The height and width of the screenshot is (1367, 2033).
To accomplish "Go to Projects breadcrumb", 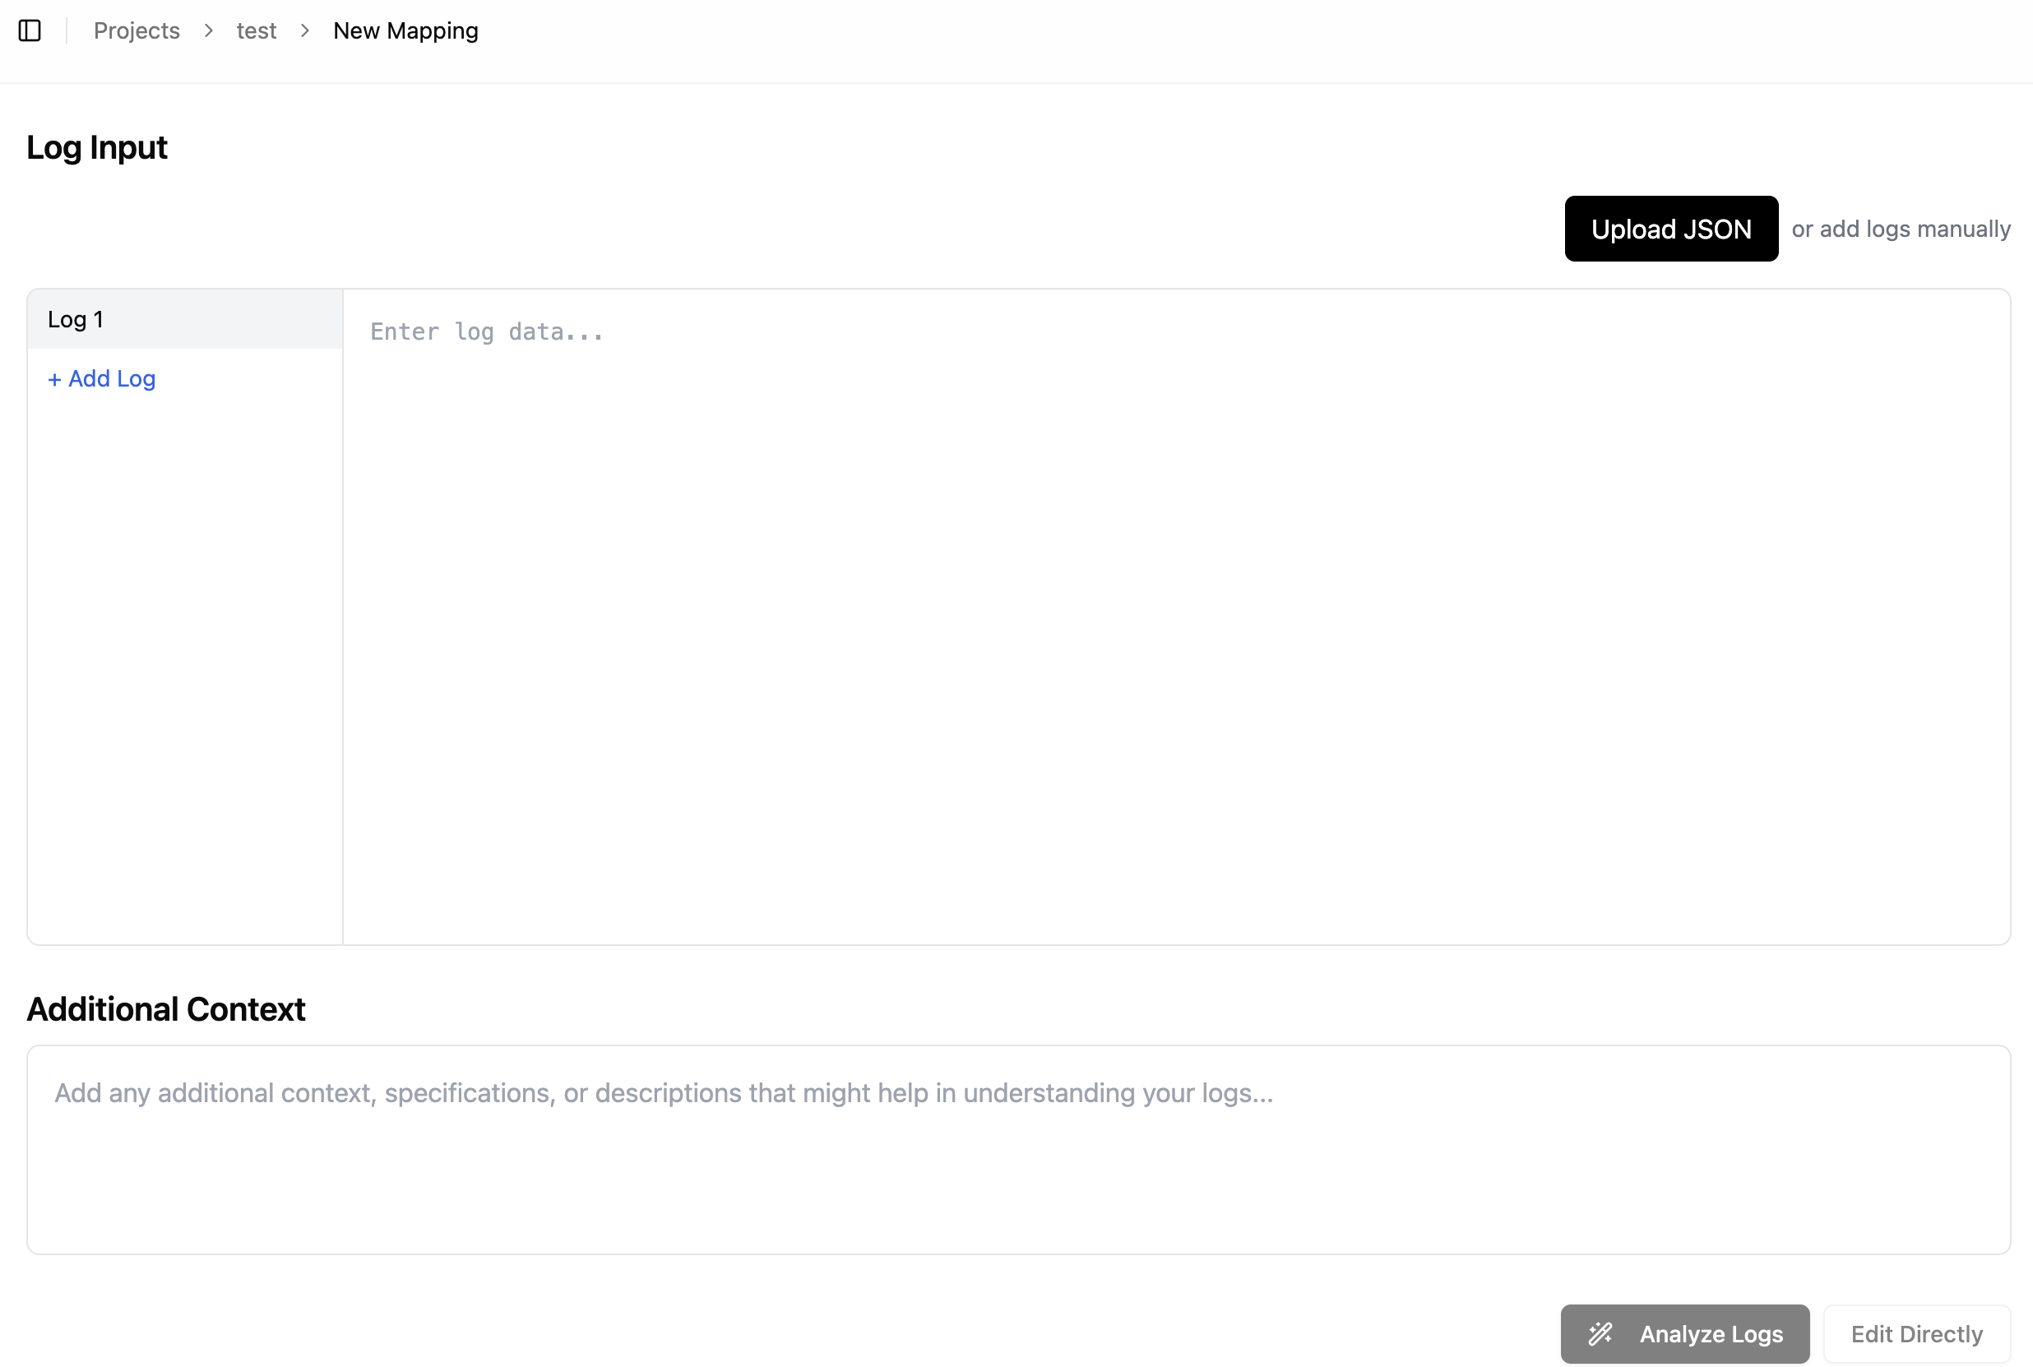I will (x=136, y=30).
